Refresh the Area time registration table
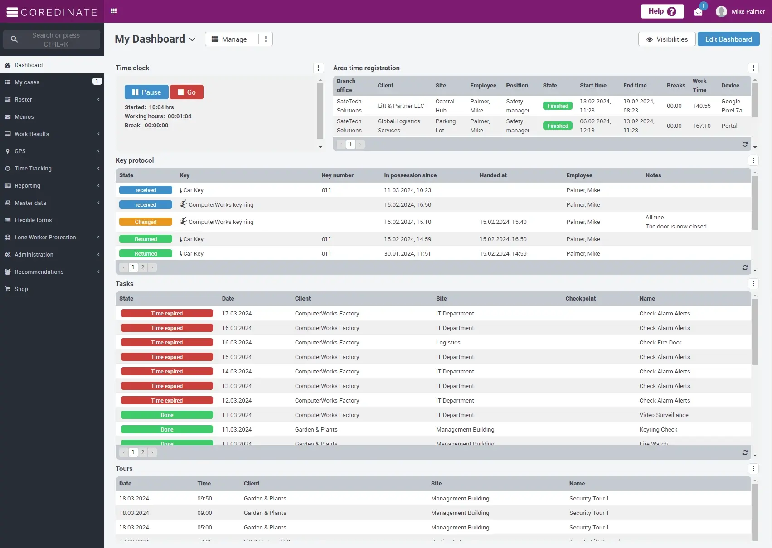This screenshot has height=548, width=772. point(744,144)
